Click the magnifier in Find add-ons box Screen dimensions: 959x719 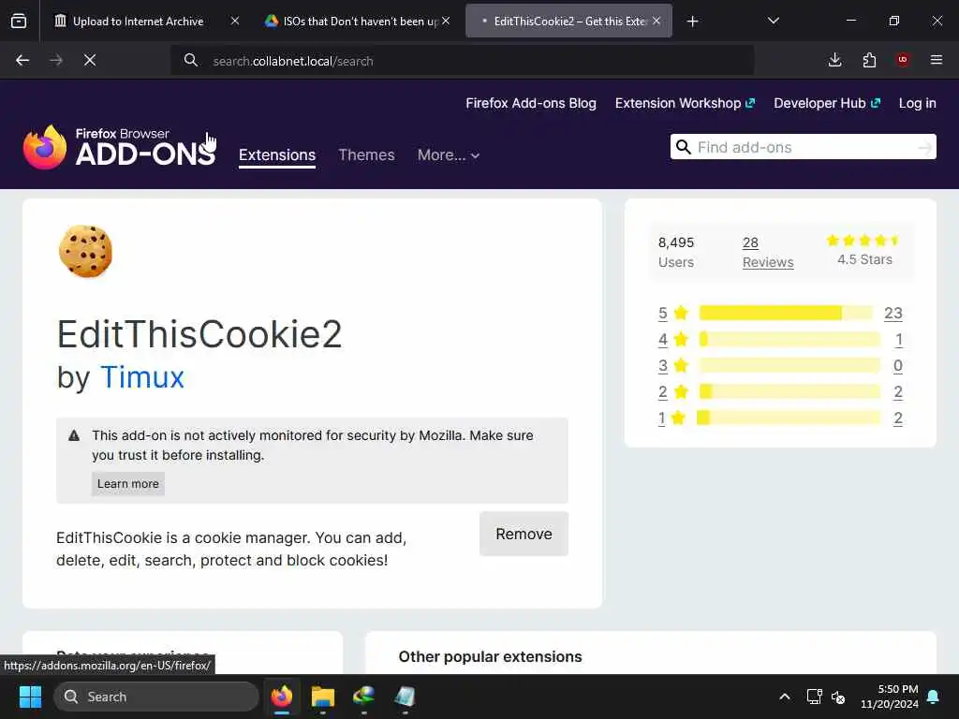pos(684,147)
